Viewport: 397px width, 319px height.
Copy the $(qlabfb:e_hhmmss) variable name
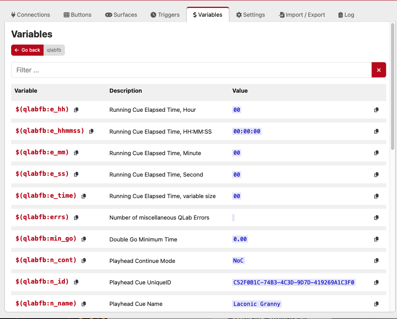(91, 131)
